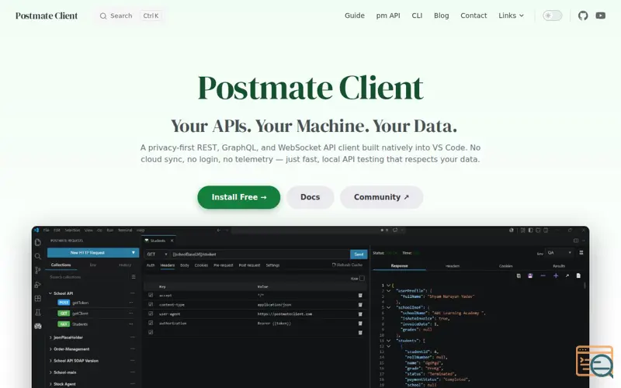Click the collections list menu icon beside search

click(134, 277)
